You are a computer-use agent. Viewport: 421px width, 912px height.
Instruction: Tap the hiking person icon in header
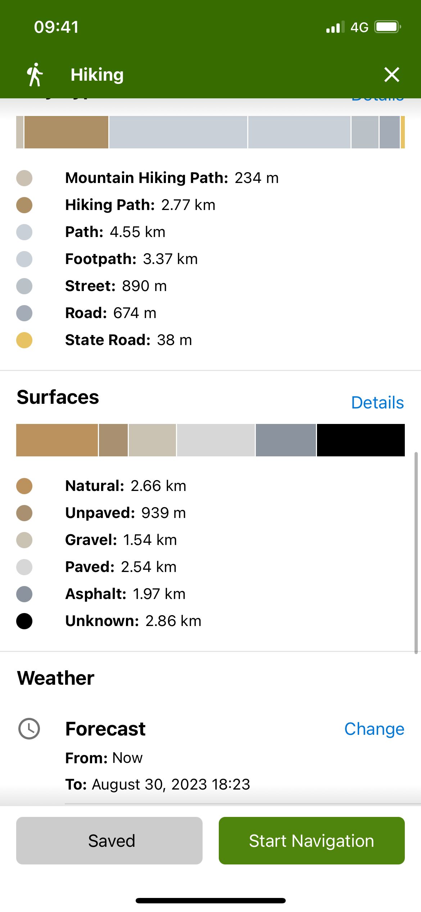click(35, 75)
